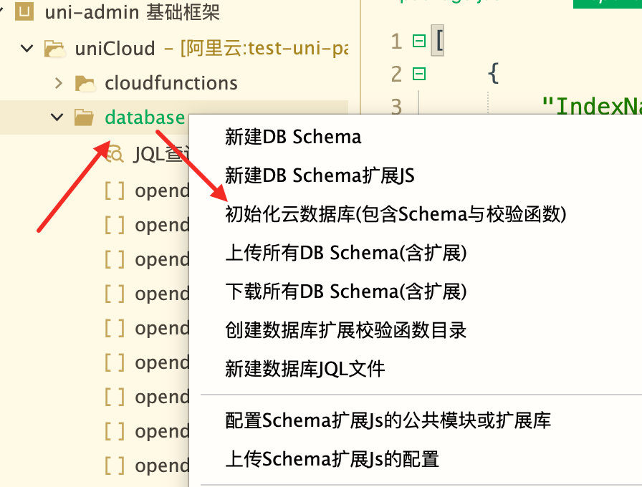Click the JQL query file icon
642x487 pixels.
(114, 153)
